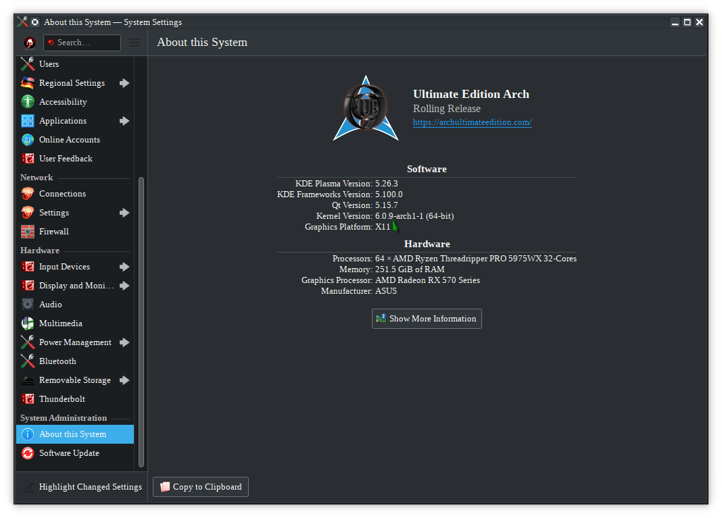
Task: Click the green Accessibility icon
Action: [x=28, y=102]
